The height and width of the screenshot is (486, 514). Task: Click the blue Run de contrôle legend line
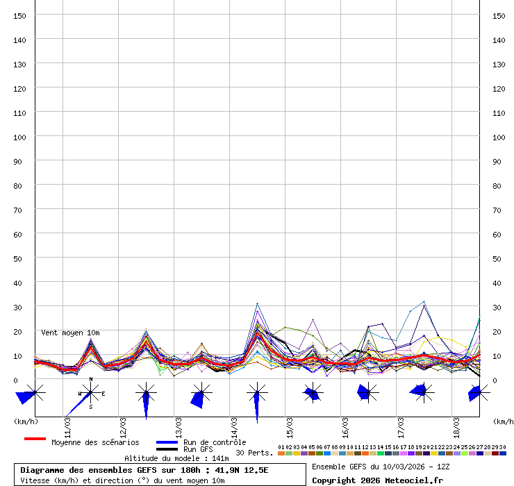click(x=167, y=442)
